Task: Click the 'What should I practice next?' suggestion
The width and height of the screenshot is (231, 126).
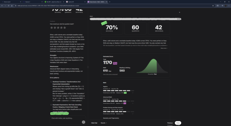Action: (60, 113)
